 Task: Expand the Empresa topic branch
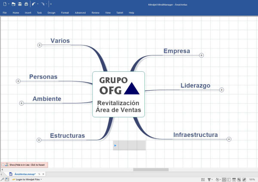[201, 55]
